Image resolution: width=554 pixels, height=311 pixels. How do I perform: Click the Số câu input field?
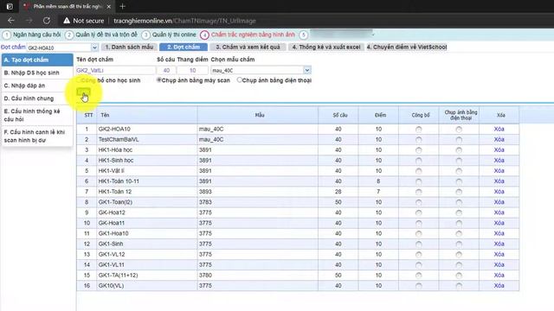166,70
